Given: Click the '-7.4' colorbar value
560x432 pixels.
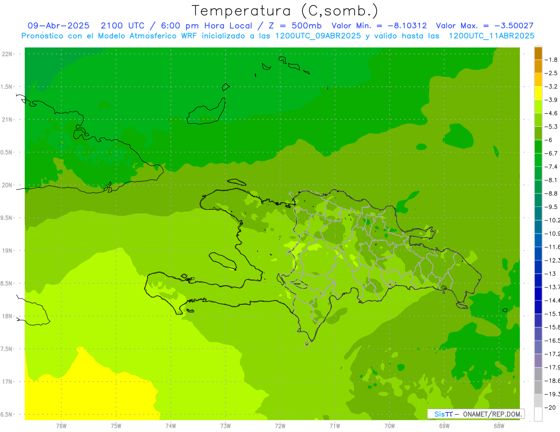Looking at the screenshot, I should (x=551, y=167).
